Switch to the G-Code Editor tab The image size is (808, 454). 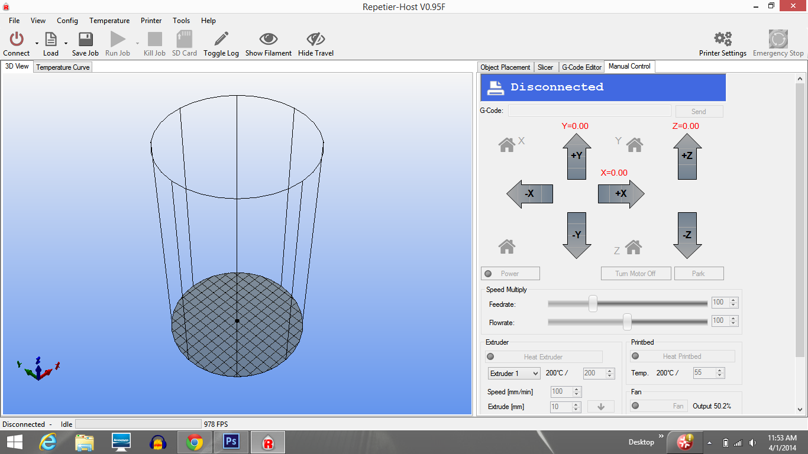581,67
